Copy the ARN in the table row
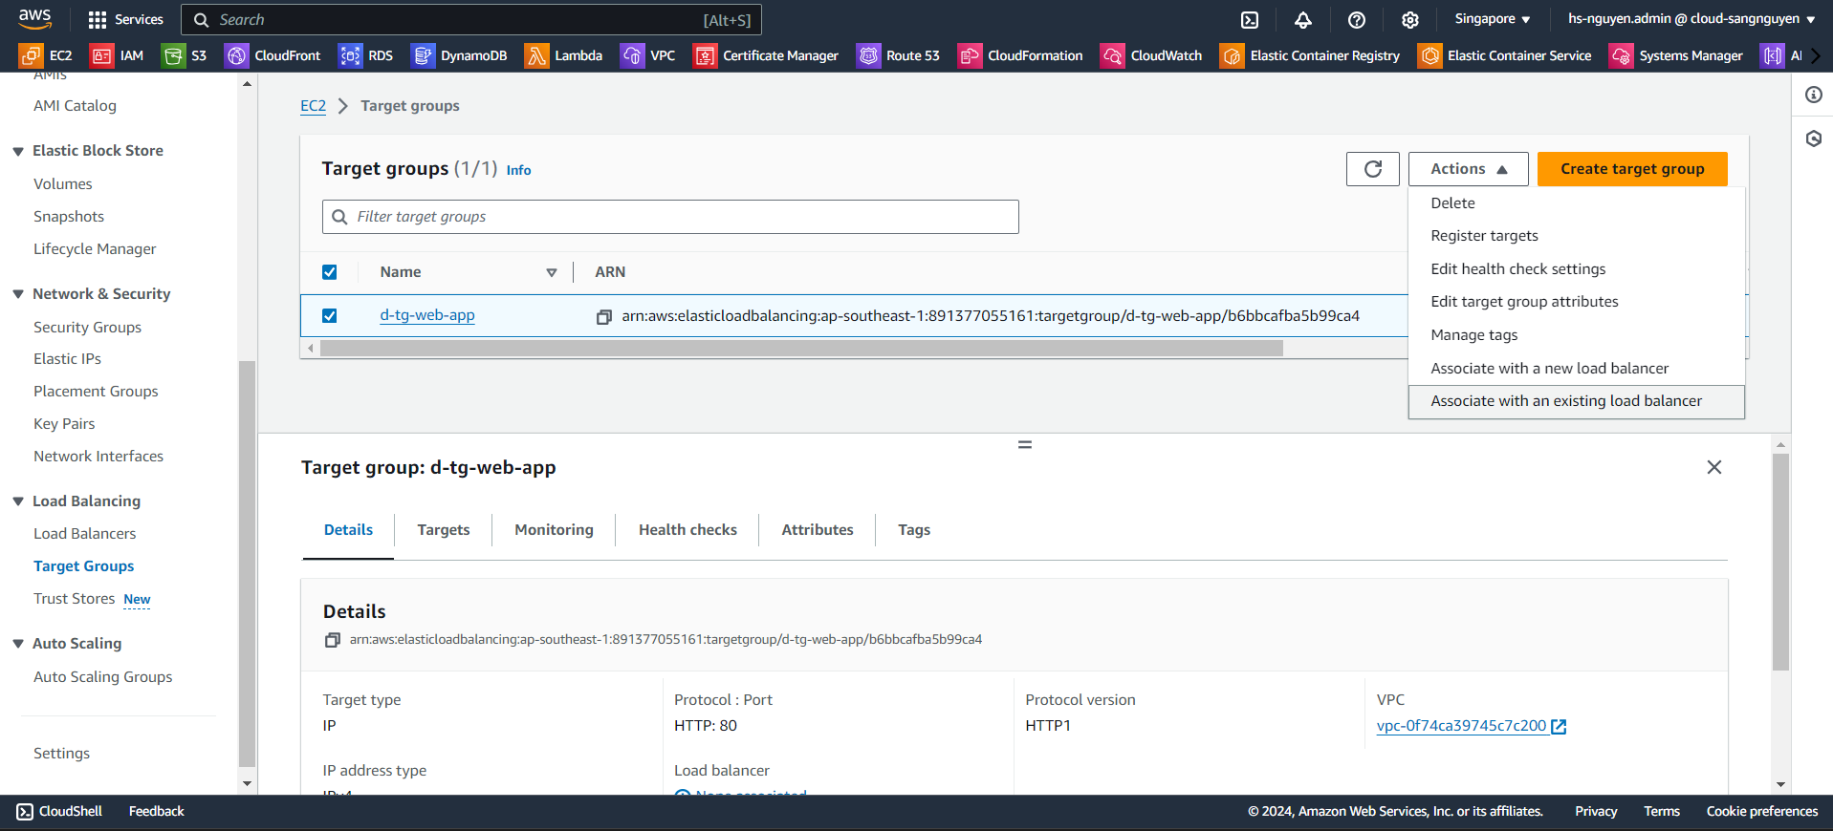 604,317
